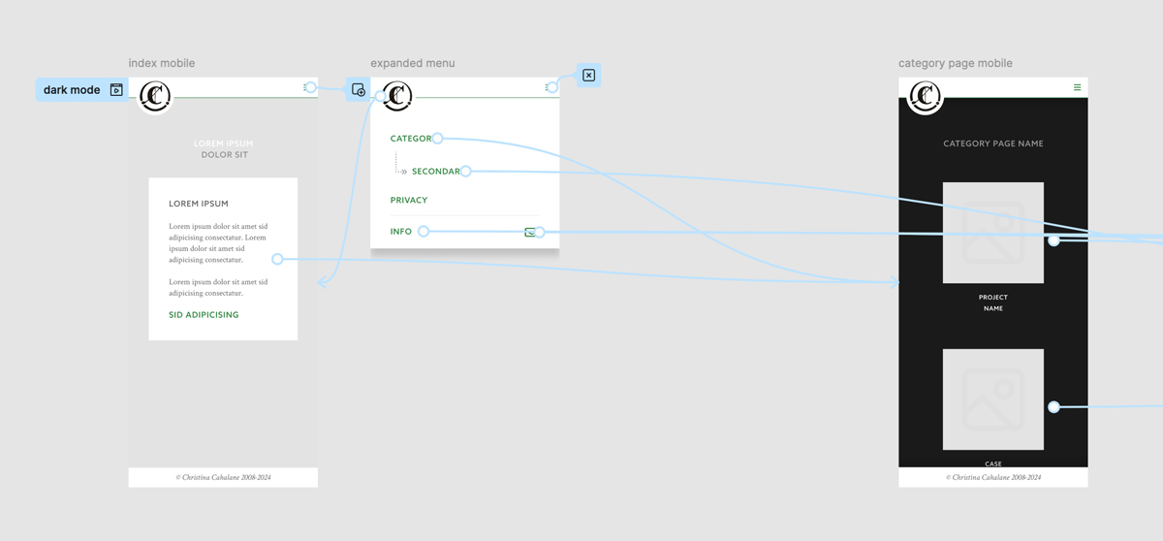
Task: Click the dark mode flow starting point label
Action: pyautogui.click(x=72, y=90)
